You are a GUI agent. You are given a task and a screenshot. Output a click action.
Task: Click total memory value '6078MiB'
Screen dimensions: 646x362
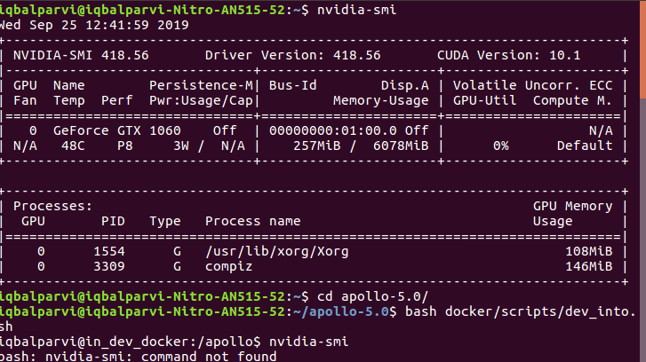point(401,146)
